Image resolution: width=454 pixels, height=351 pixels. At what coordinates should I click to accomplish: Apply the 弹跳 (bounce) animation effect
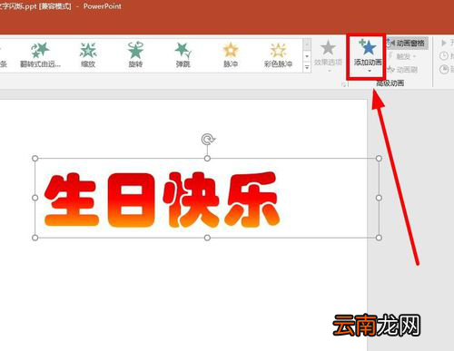pyautogui.click(x=183, y=54)
